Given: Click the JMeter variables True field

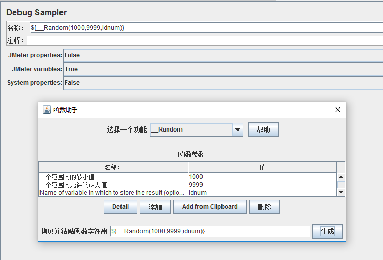Looking at the screenshot, I should [223, 69].
